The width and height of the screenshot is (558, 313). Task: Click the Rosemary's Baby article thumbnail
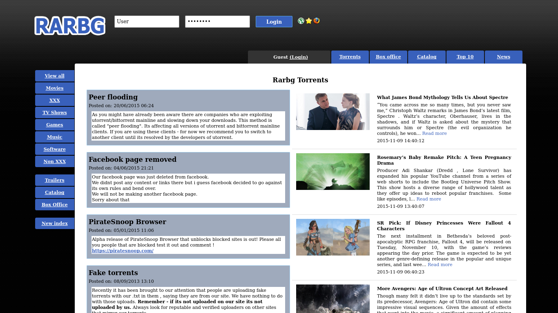click(x=333, y=172)
